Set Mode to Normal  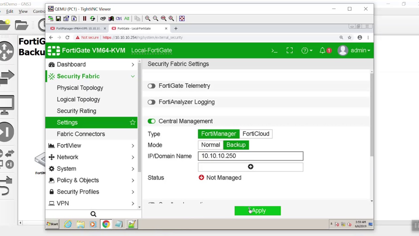click(210, 145)
